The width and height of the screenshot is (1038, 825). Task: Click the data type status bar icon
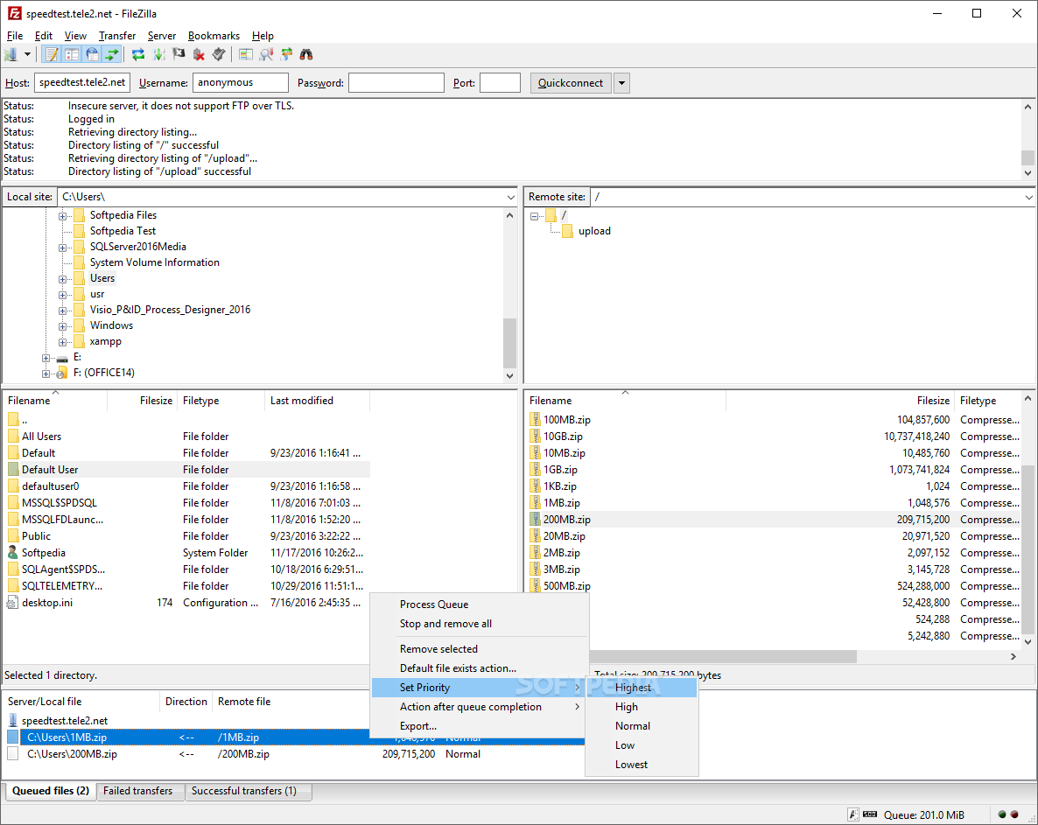[854, 815]
